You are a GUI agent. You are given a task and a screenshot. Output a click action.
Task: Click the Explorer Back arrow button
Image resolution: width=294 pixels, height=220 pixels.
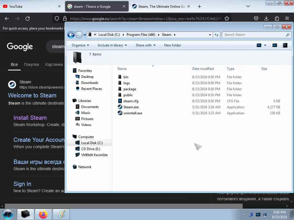(71, 35)
